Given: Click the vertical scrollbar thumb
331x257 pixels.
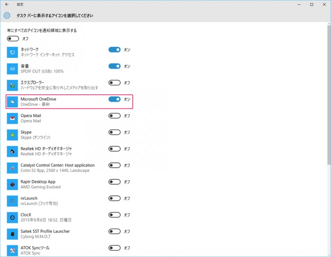Looking at the screenshot, I should [x=329, y=95].
